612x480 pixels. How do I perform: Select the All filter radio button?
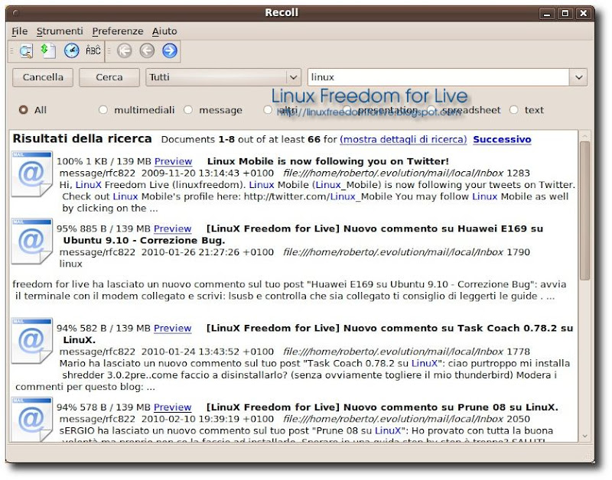point(24,110)
